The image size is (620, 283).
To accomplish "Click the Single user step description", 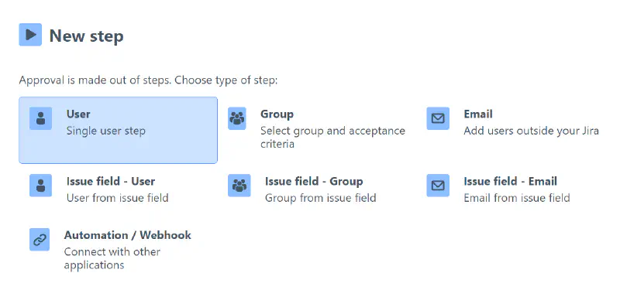I will [x=106, y=131].
